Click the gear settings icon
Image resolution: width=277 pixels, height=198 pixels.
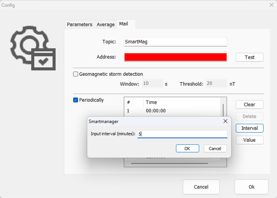[x=32, y=48]
